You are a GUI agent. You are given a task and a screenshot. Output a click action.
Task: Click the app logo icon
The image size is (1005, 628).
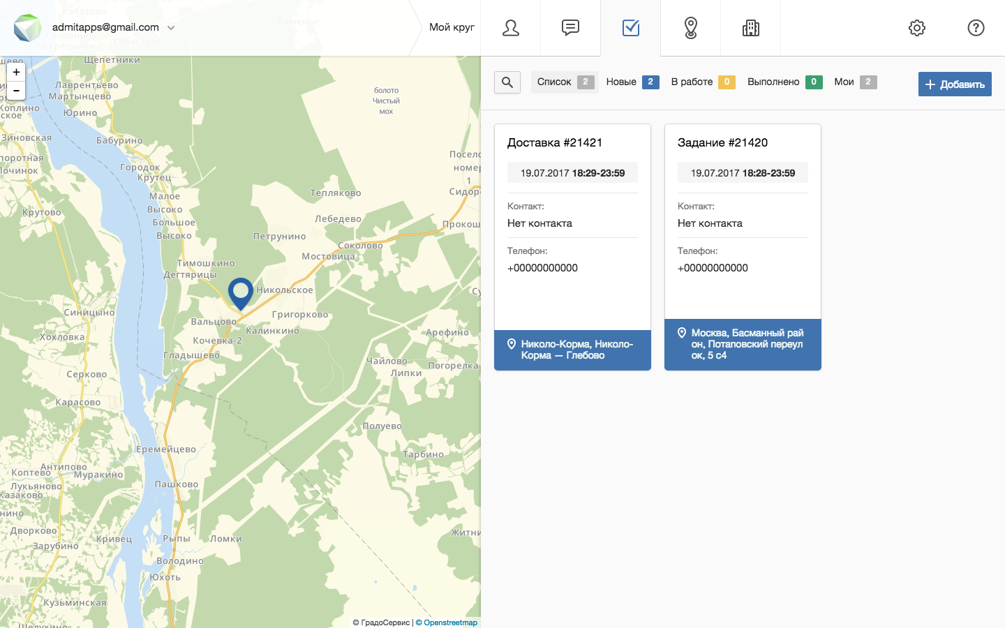click(28, 28)
